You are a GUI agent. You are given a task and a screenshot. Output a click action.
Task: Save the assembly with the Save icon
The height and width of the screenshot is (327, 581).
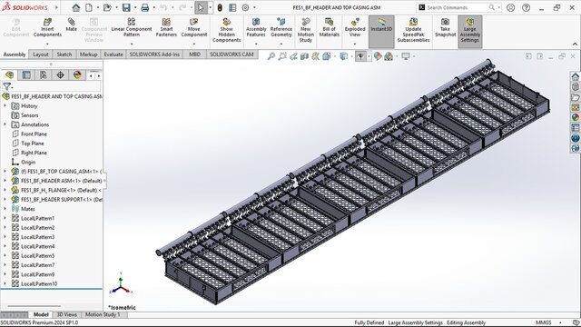pos(126,7)
